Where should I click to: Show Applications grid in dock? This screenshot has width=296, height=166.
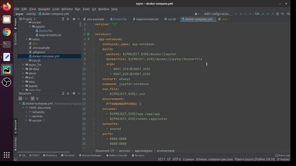point(6,155)
